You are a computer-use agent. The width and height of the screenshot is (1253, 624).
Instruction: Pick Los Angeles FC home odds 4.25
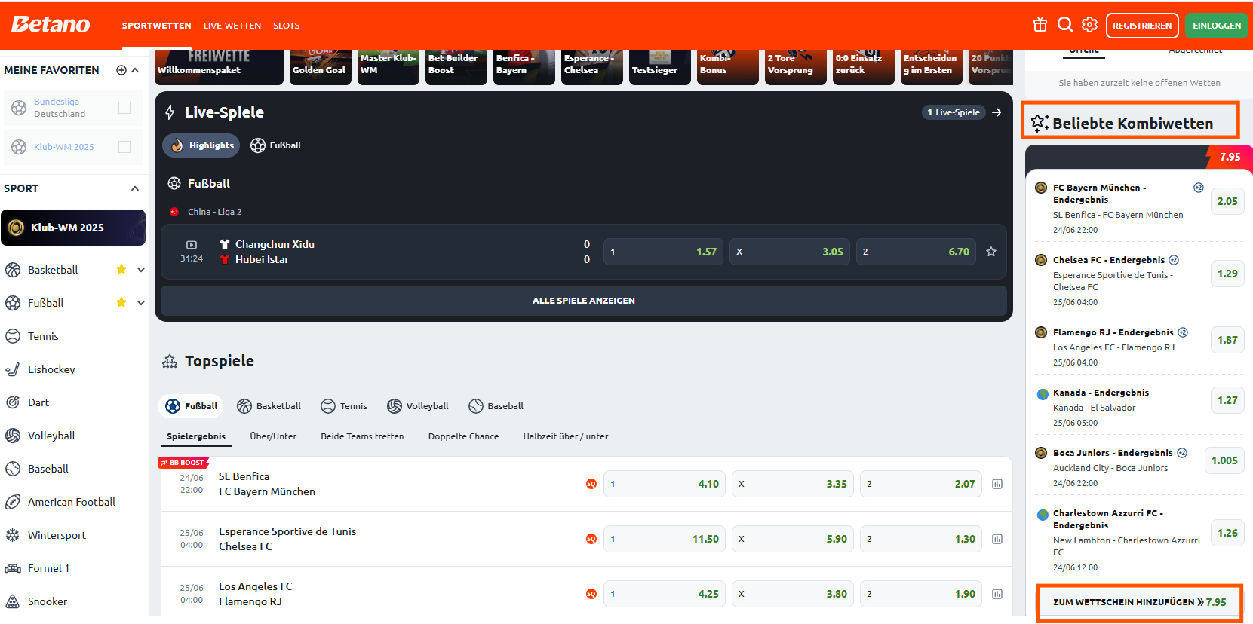tap(665, 594)
